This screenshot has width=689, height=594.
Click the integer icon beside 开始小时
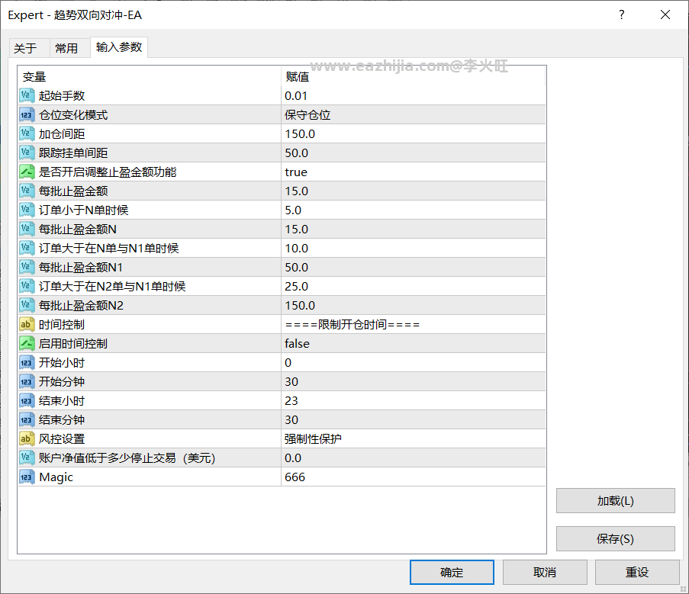click(27, 363)
